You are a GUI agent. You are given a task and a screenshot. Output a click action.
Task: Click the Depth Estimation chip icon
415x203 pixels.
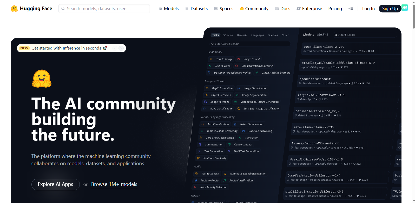click(207, 88)
